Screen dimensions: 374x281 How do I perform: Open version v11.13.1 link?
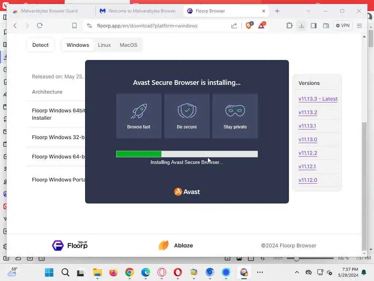point(307,126)
